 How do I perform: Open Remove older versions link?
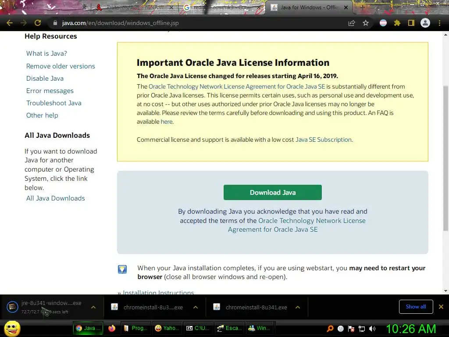(61, 66)
